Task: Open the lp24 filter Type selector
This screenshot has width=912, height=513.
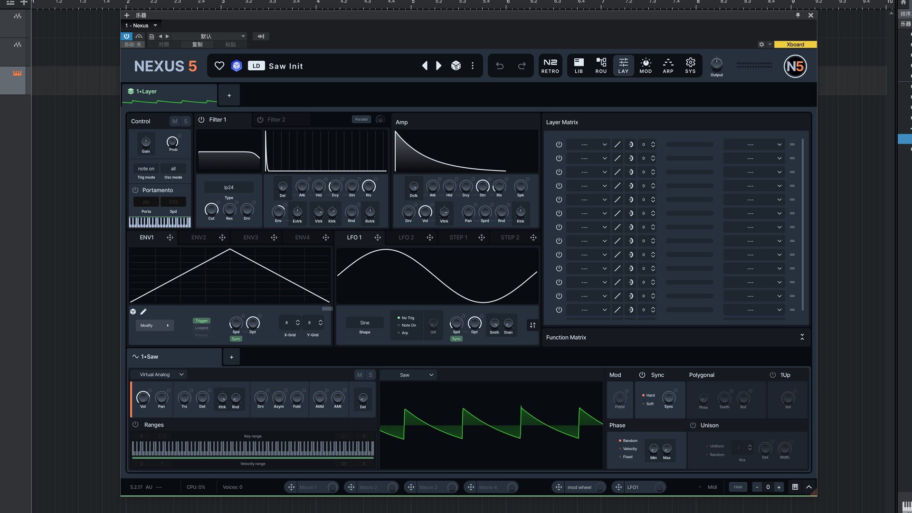Action: [229, 188]
